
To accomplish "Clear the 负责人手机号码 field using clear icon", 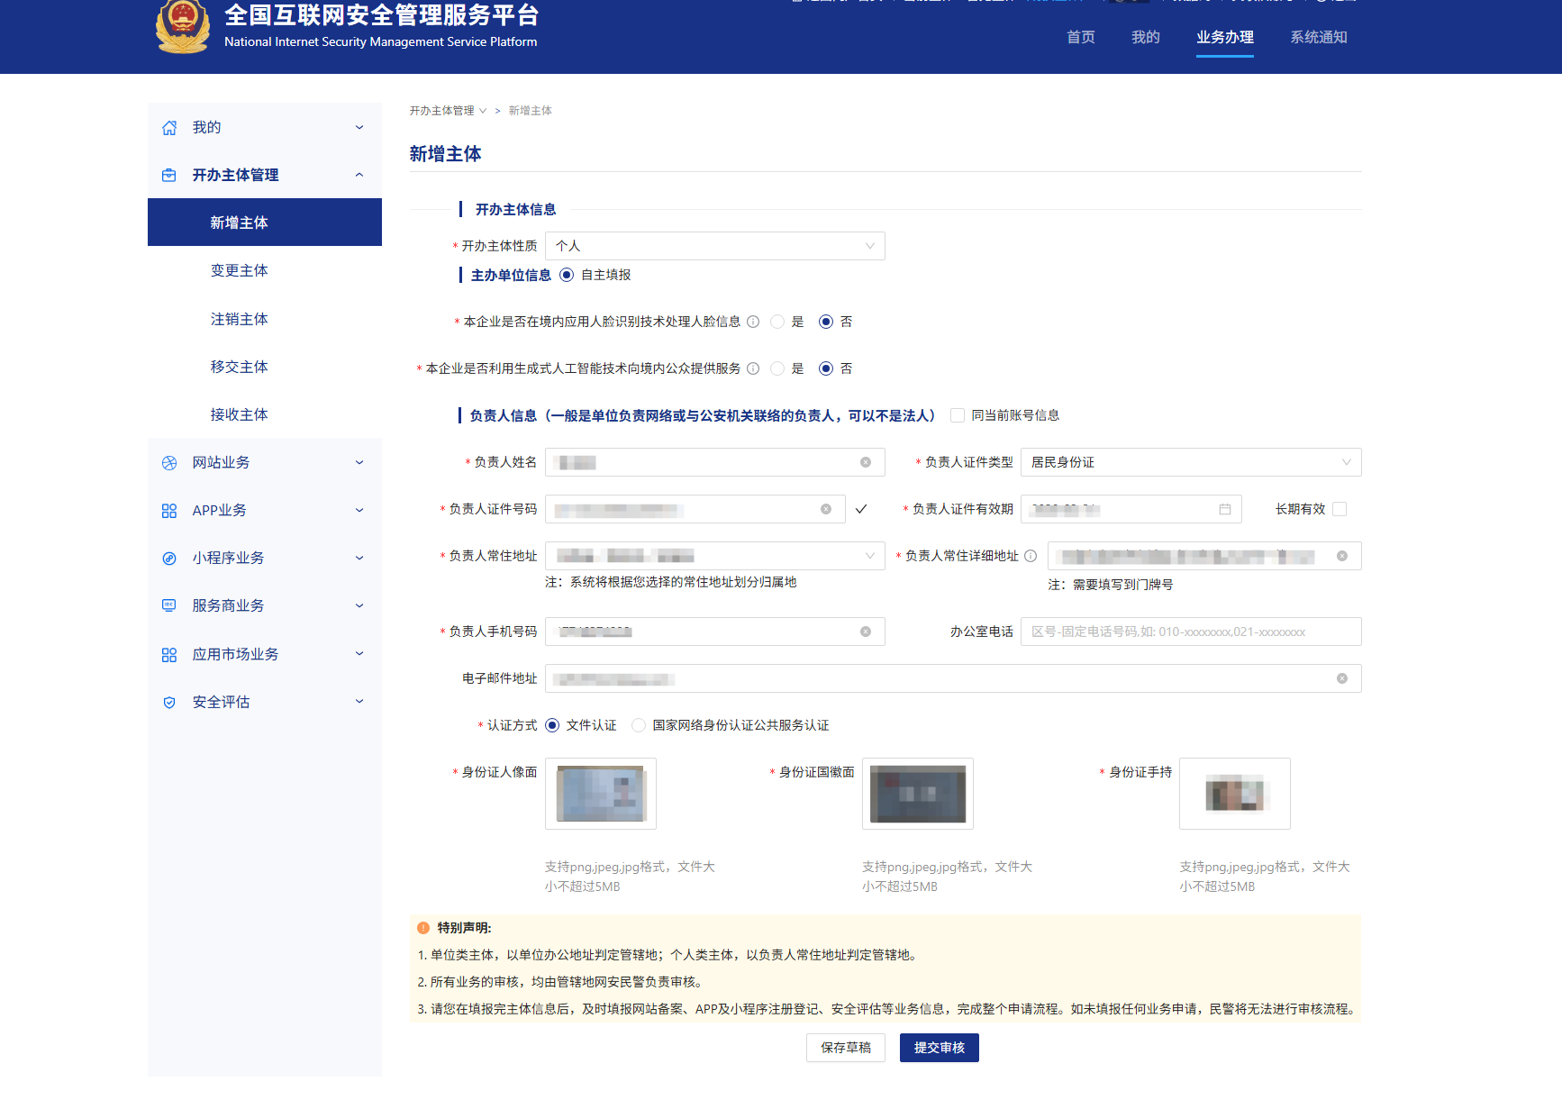I will (865, 632).
